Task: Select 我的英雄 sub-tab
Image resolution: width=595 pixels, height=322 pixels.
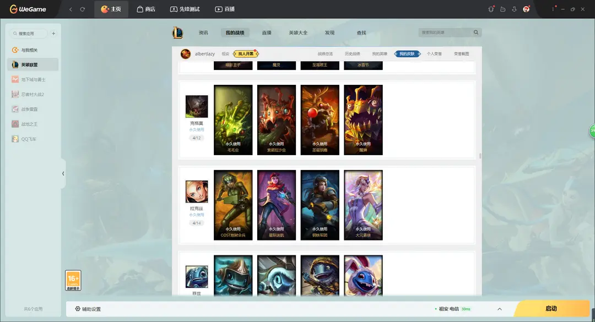Action: [380, 54]
